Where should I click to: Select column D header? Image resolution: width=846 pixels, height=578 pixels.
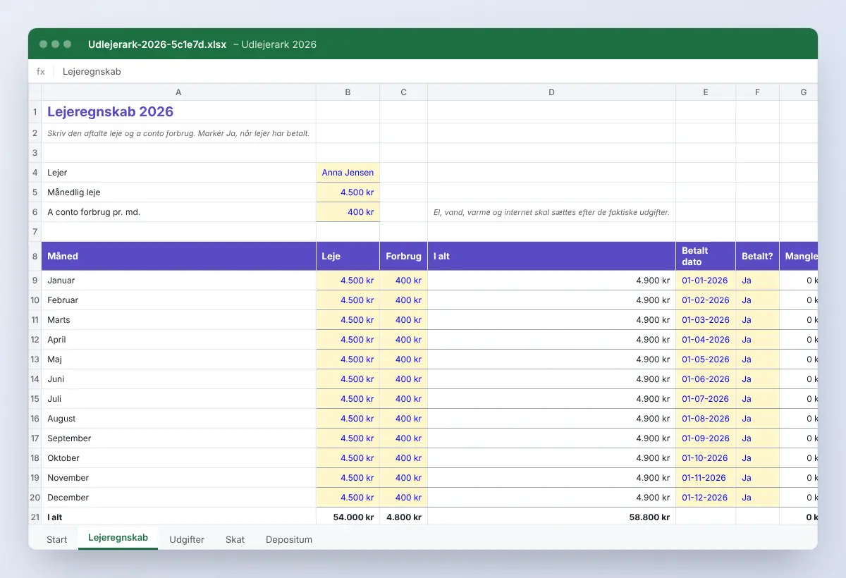pos(551,92)
